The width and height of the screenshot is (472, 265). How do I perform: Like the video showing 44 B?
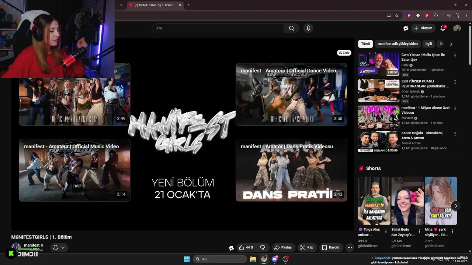(x=246, y=248)
